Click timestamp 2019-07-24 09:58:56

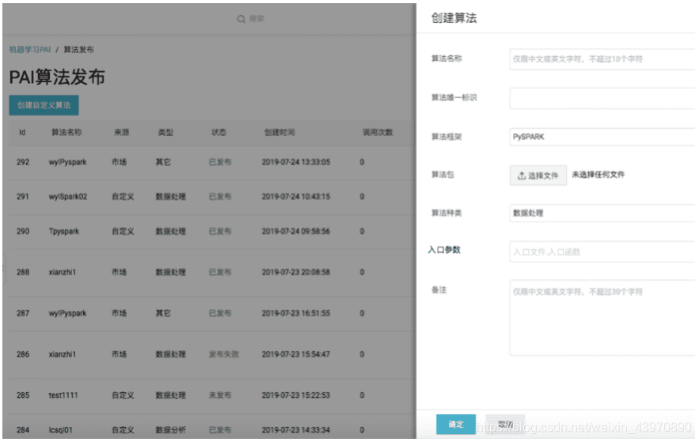[x=296, y=232]
